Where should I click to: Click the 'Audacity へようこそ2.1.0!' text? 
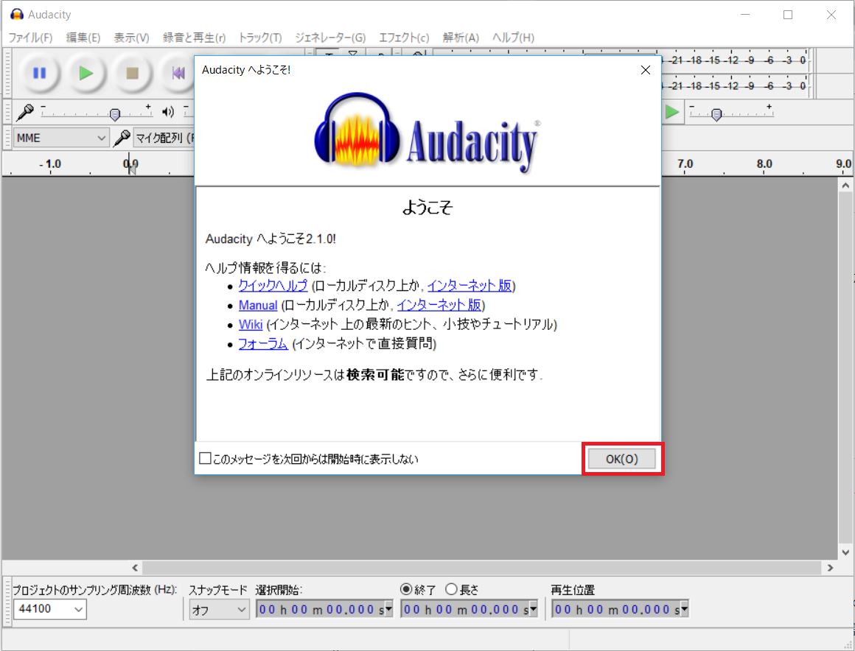[x=271, y=239]
